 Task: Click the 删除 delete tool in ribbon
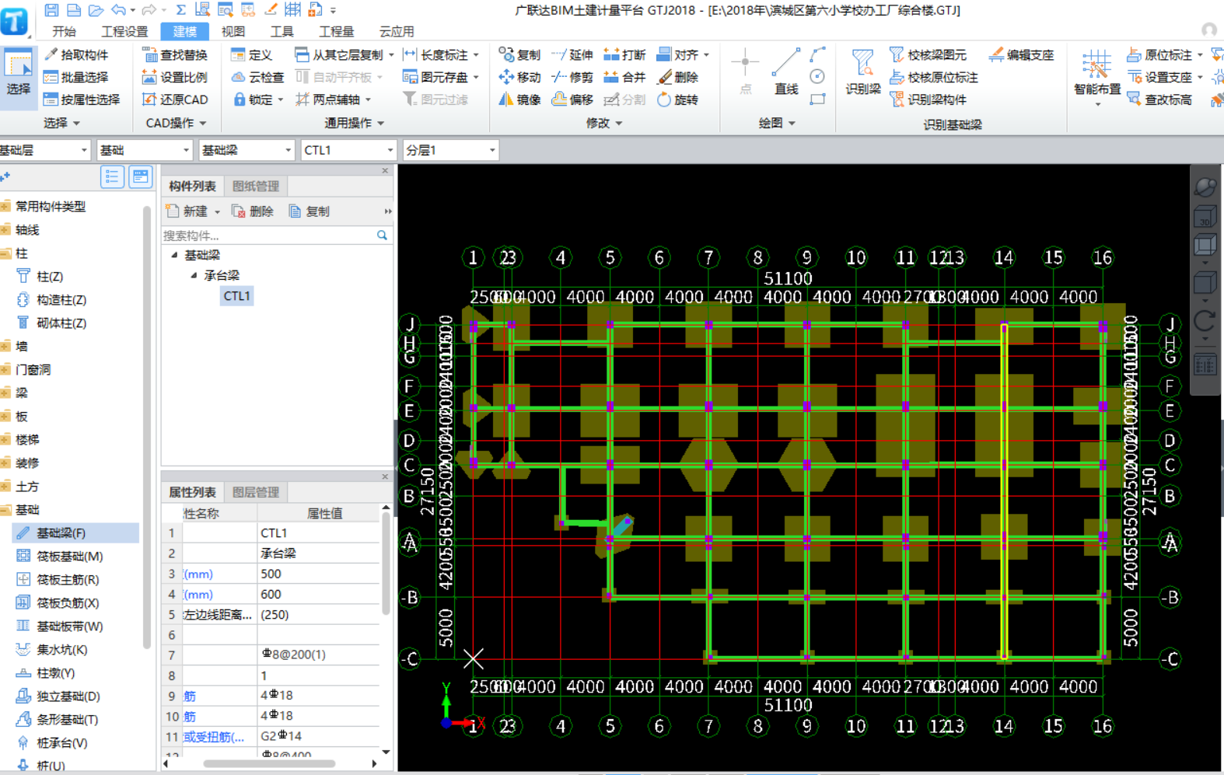[x=678, y=78]
